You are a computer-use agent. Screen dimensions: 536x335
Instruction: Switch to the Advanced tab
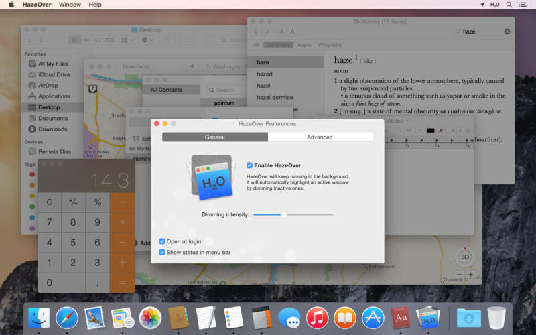[320, 137]
